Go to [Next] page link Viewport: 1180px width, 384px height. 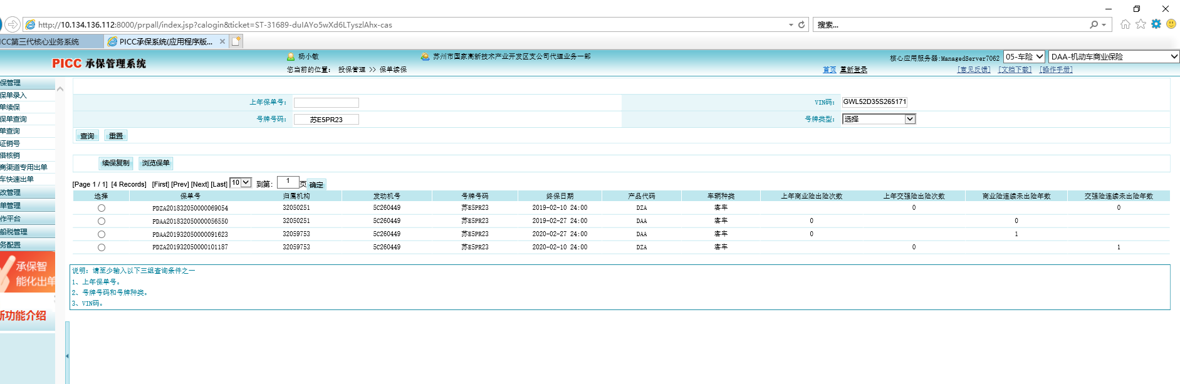(x=200, y=184)
